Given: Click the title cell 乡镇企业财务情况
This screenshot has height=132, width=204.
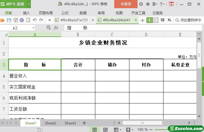Looking at the screenshot, I should point(103,43).
